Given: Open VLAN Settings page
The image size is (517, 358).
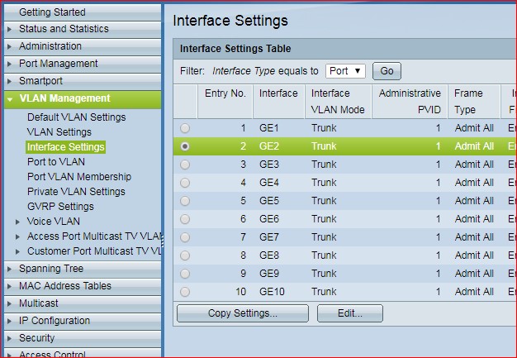Looking at the screenshot, I should pyautogui.click(x=59, y=132).
